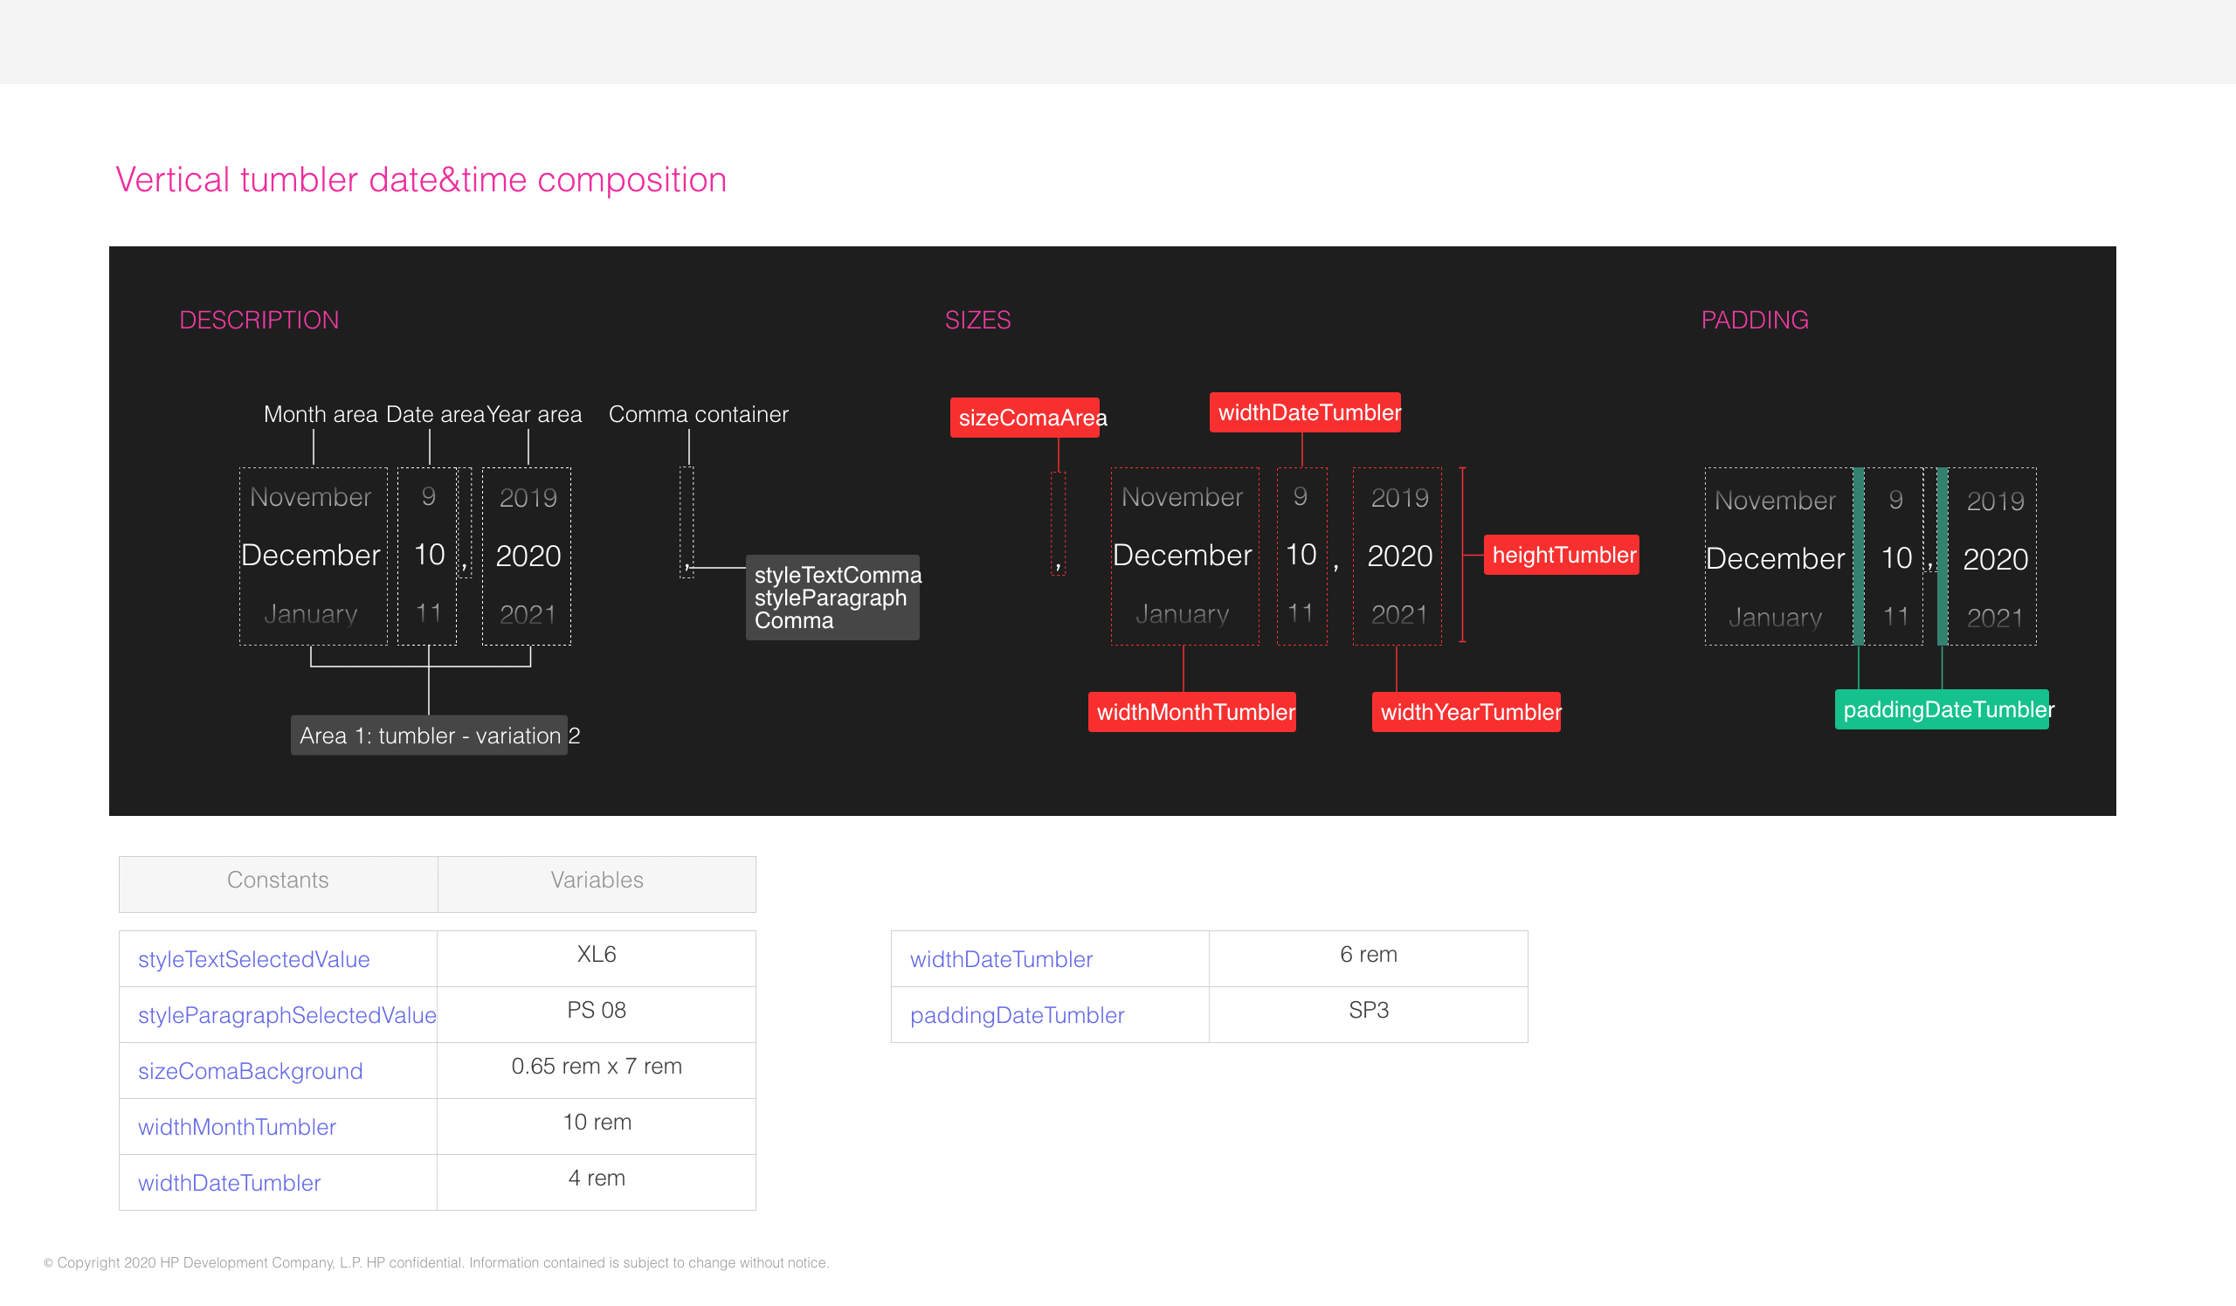Click the "Comma container" label
Image resolution: width=2236 pixels, height=1306 pixels.
698,414
